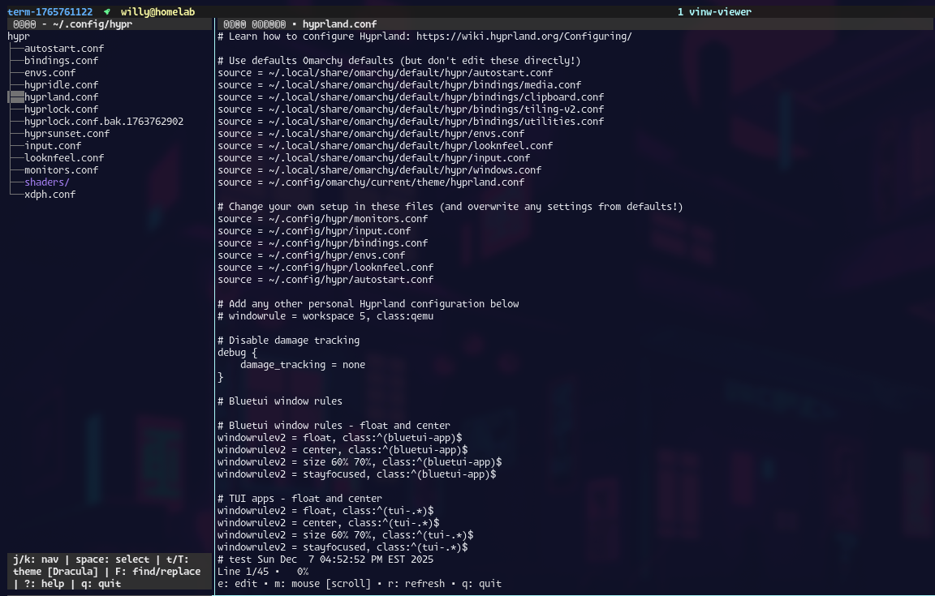Expand the shaders/ folder in tree
935x596 pixels.
46,182
